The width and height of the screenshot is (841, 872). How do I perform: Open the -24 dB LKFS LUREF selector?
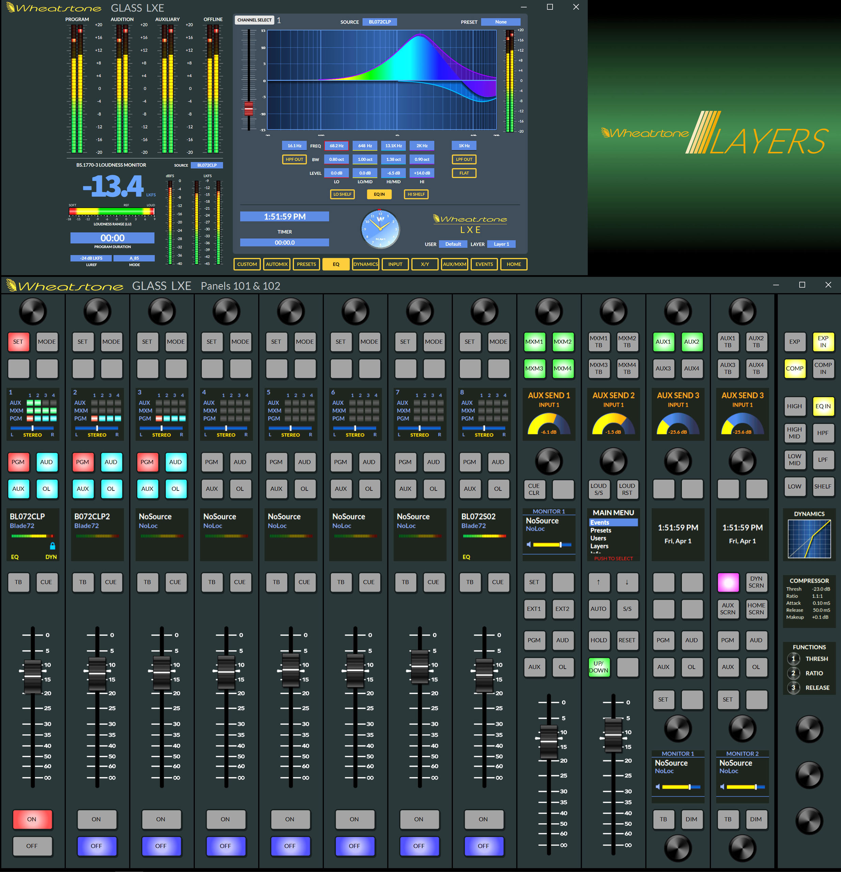(91, 258)
